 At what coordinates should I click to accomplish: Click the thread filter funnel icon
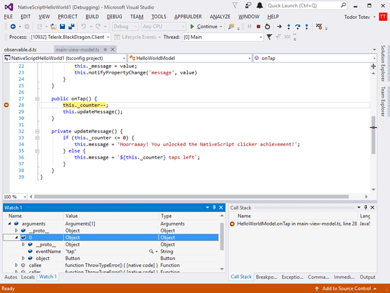click(x=269, y=37)
